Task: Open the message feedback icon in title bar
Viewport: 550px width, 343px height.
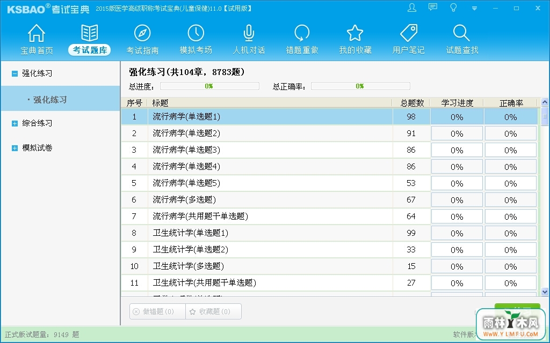Action: tap(433, 8)
